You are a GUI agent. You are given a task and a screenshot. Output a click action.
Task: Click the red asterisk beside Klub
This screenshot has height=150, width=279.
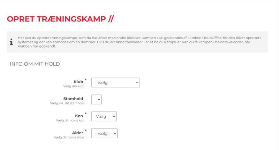pos(85,80)
